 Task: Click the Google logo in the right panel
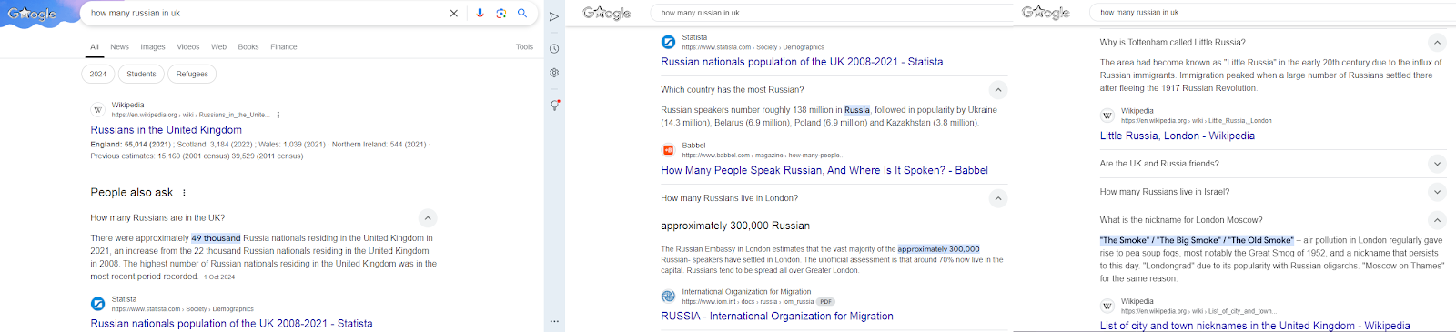[x=1046, y=12]
